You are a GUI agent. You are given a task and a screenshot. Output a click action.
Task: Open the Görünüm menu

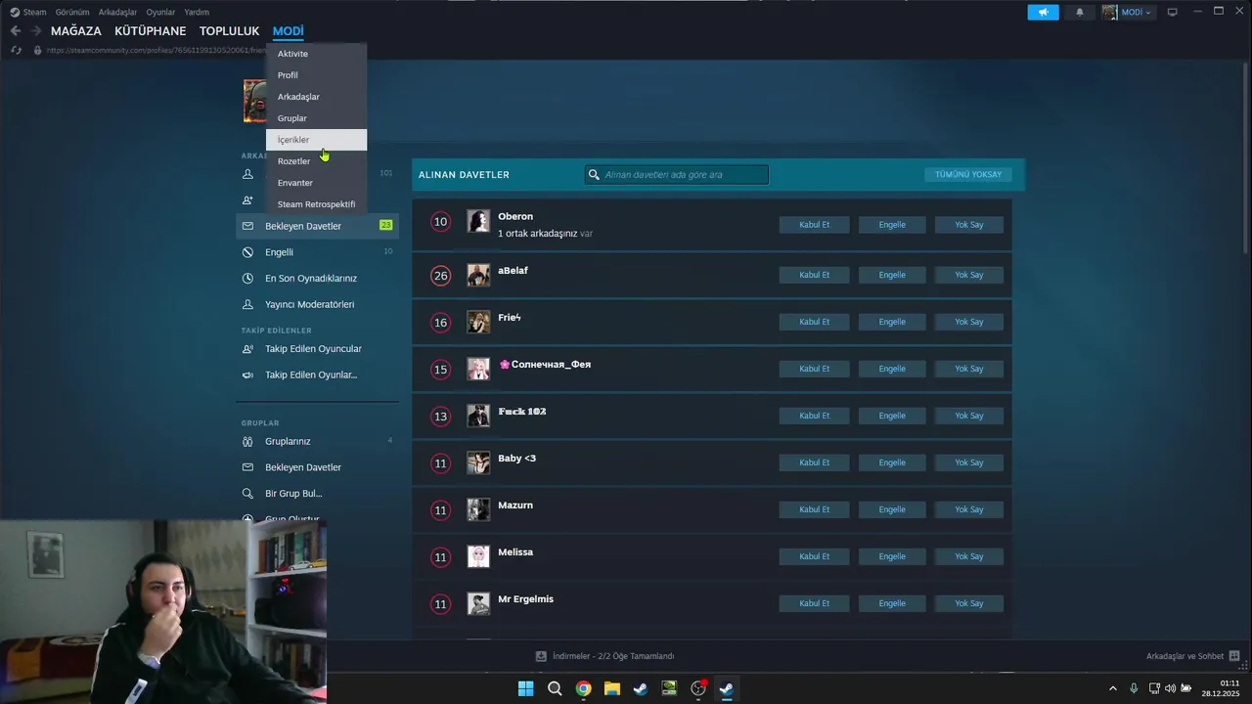coord(72,12)
